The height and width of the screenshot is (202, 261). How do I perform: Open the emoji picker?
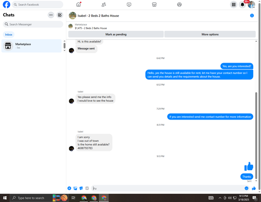coord(246,188)
